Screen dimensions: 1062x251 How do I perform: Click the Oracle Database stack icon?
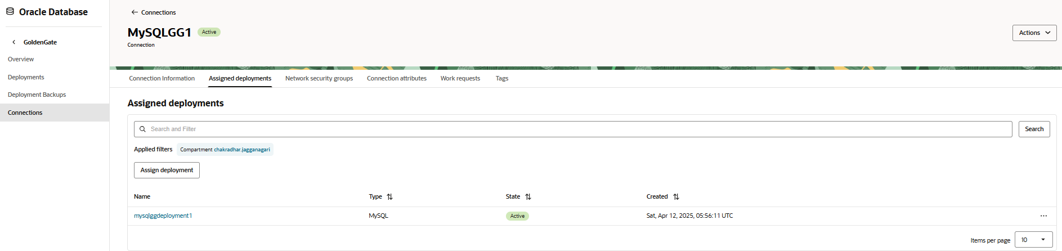click(x=10, y=11)
